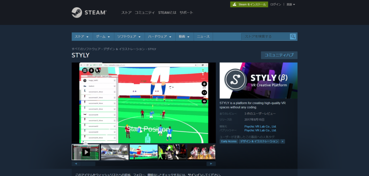Click the right arrow under the thumbnails

tap(211, 164)
